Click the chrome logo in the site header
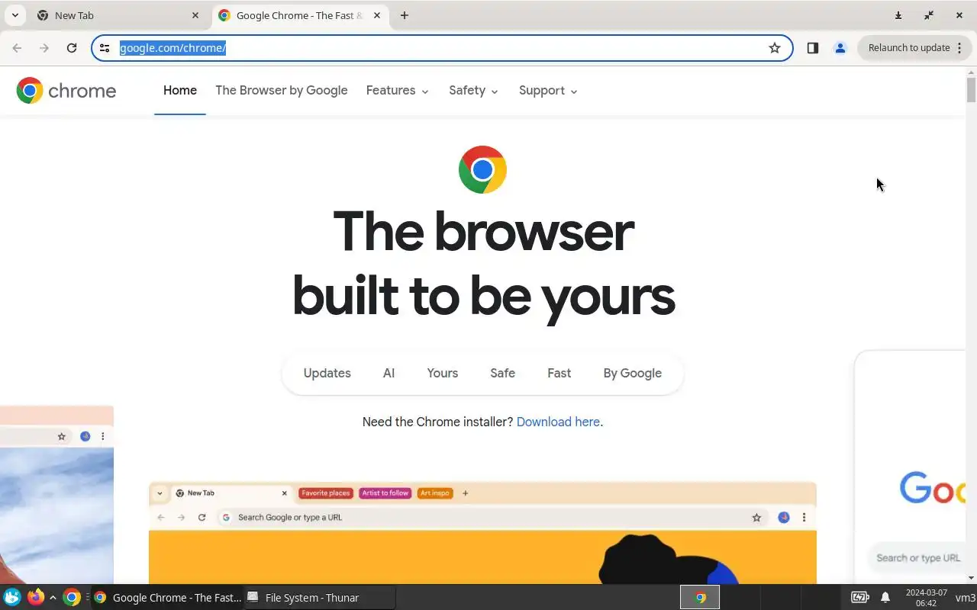The height and width of the screenshot is (610, 977). pos(66,91)
